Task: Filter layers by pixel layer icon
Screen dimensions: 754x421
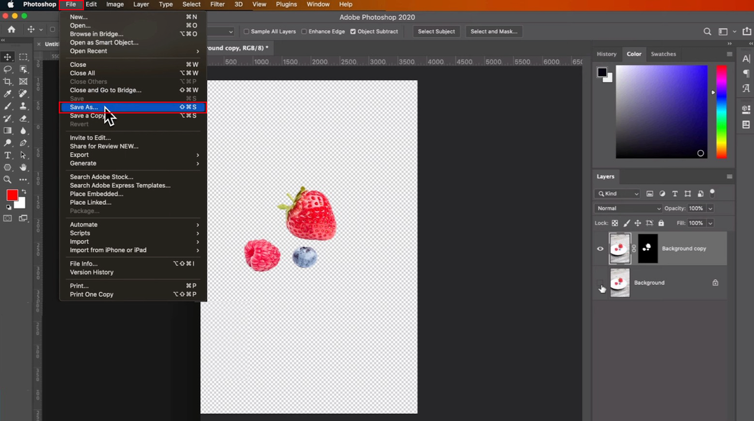Action: 650,194
